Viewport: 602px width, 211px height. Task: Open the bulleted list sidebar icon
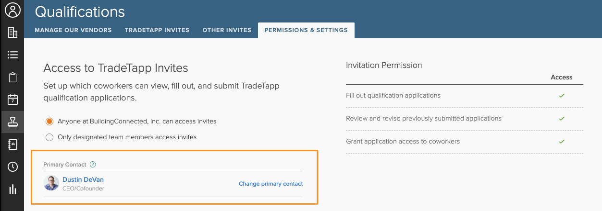point(12,55)
